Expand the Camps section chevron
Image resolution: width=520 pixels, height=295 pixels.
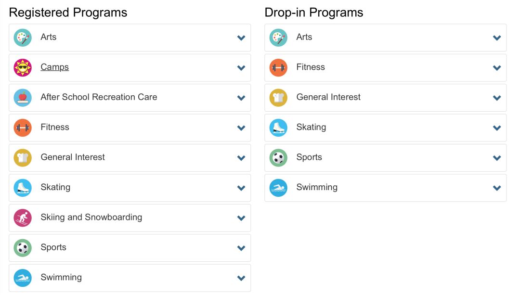tap(241, 68)
